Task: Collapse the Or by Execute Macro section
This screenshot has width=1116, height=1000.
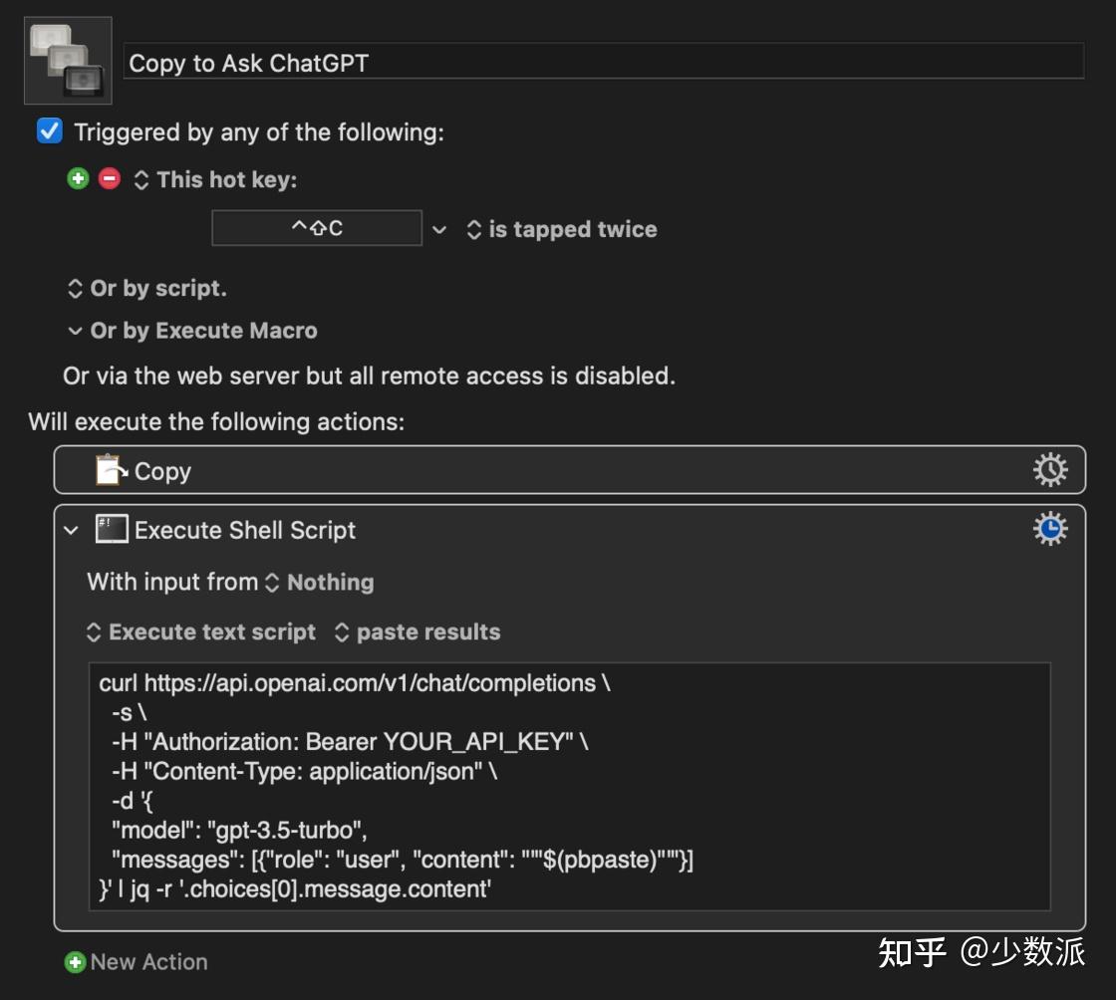Action: 77,330
